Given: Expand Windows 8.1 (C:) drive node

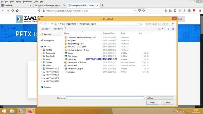Looking at the screenshot, I should pos(42,69).
